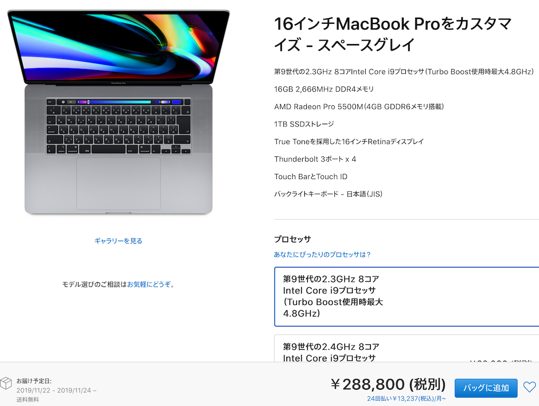Open the 24回払い monthly installment link
539x406 pixels.
[x=406, y=399]
